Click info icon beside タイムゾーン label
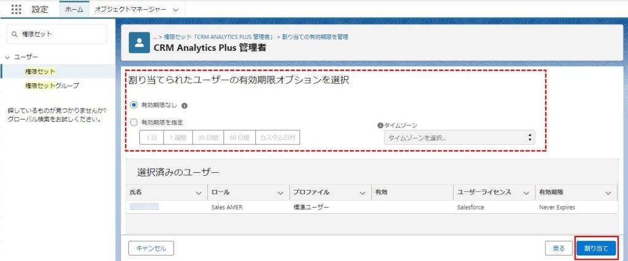 (x=380, y=126)
